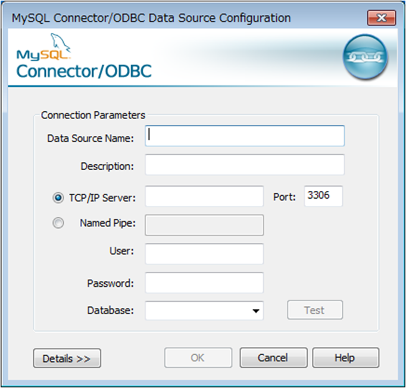Click the User input field
Viewport: 406px width, 388px height.
pos(204,254)
